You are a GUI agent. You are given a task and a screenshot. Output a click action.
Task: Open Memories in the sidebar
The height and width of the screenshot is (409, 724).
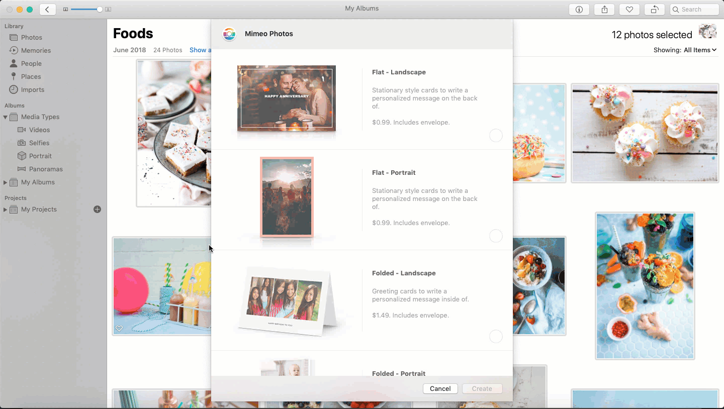[x=36, y=50]
